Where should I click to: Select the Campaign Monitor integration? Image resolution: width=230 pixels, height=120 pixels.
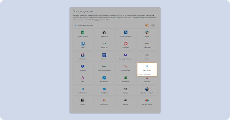[x=126, y=56]
